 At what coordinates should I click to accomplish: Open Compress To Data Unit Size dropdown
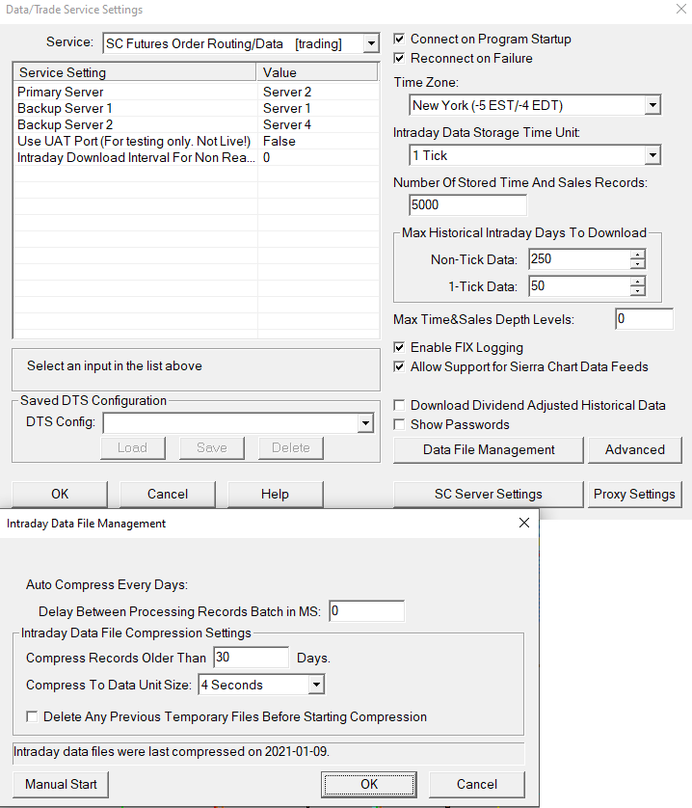(x=316, y=685)
